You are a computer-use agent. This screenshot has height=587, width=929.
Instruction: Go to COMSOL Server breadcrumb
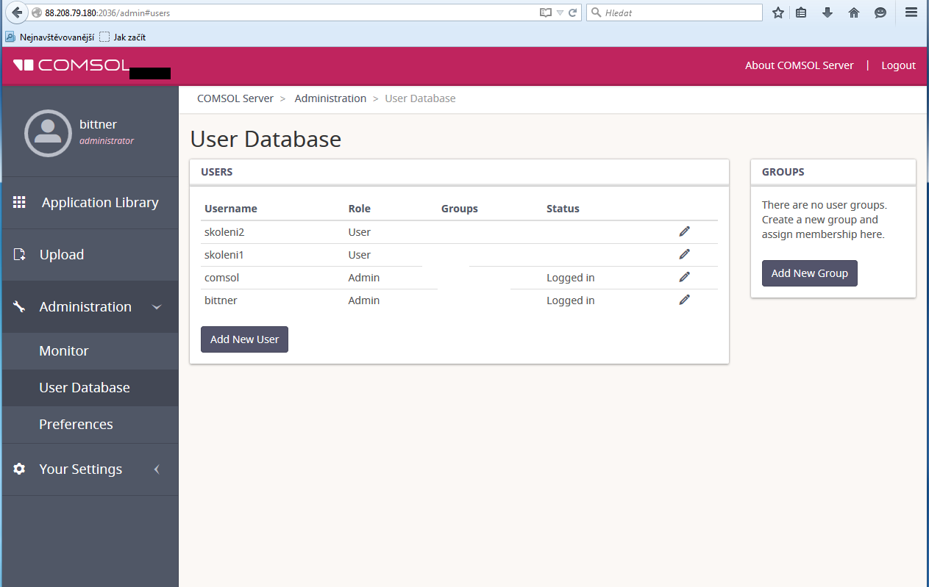235,98
